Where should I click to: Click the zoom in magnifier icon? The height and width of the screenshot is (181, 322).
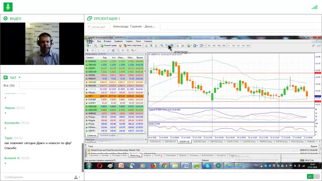point(162,46)
